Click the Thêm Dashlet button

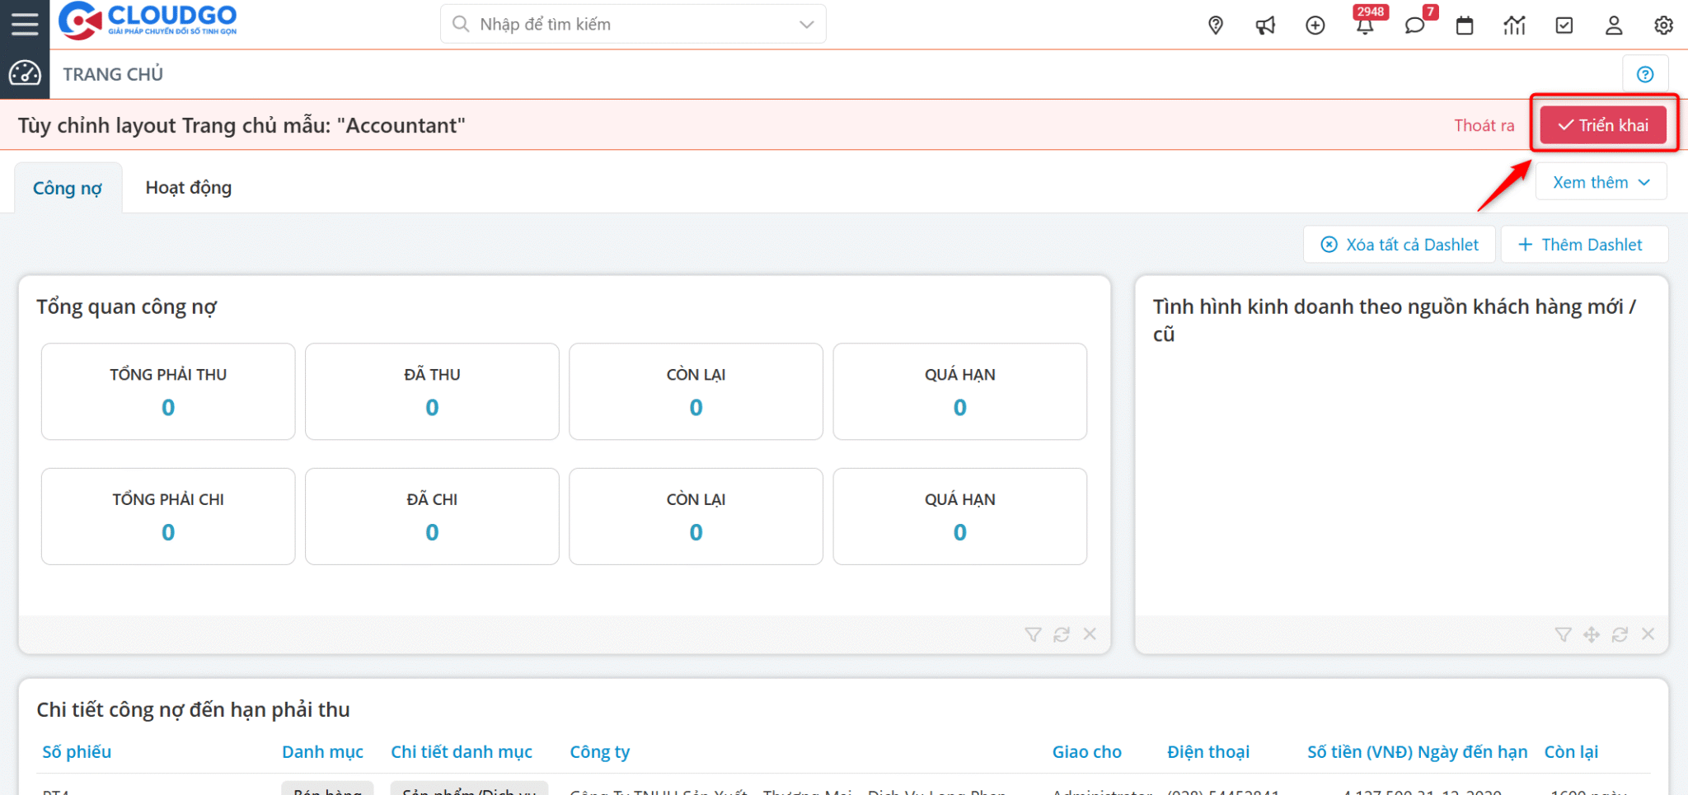[x=1584, y=245]
